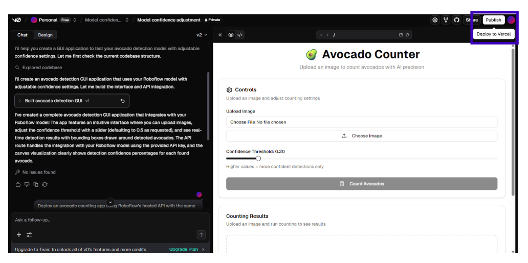Collapse the chat panel with double chevron

pos(220,35)
